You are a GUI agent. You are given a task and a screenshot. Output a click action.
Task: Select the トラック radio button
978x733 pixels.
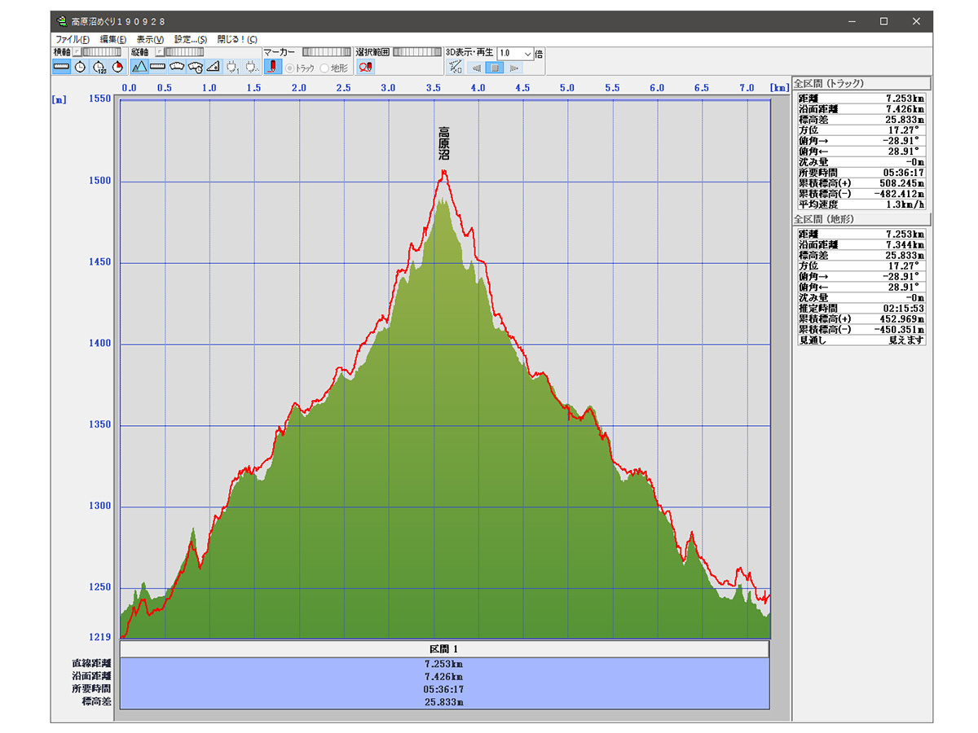point(290,68)
